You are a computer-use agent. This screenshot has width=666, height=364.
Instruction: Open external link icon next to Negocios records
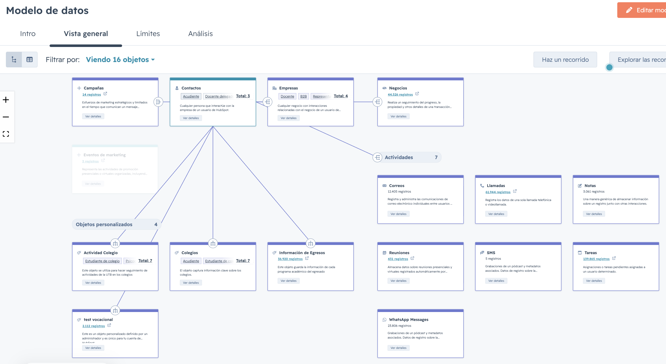[x=417, y=94]
